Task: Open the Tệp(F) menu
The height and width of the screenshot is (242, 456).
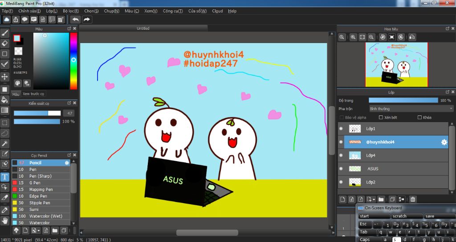Action: [7, 11]
